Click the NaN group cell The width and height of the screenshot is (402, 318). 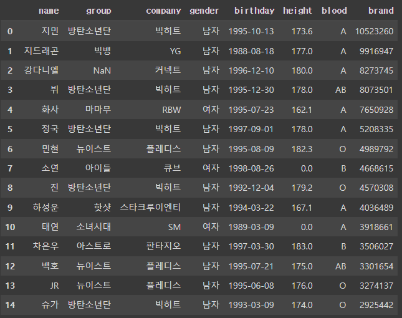click(102, 70)
